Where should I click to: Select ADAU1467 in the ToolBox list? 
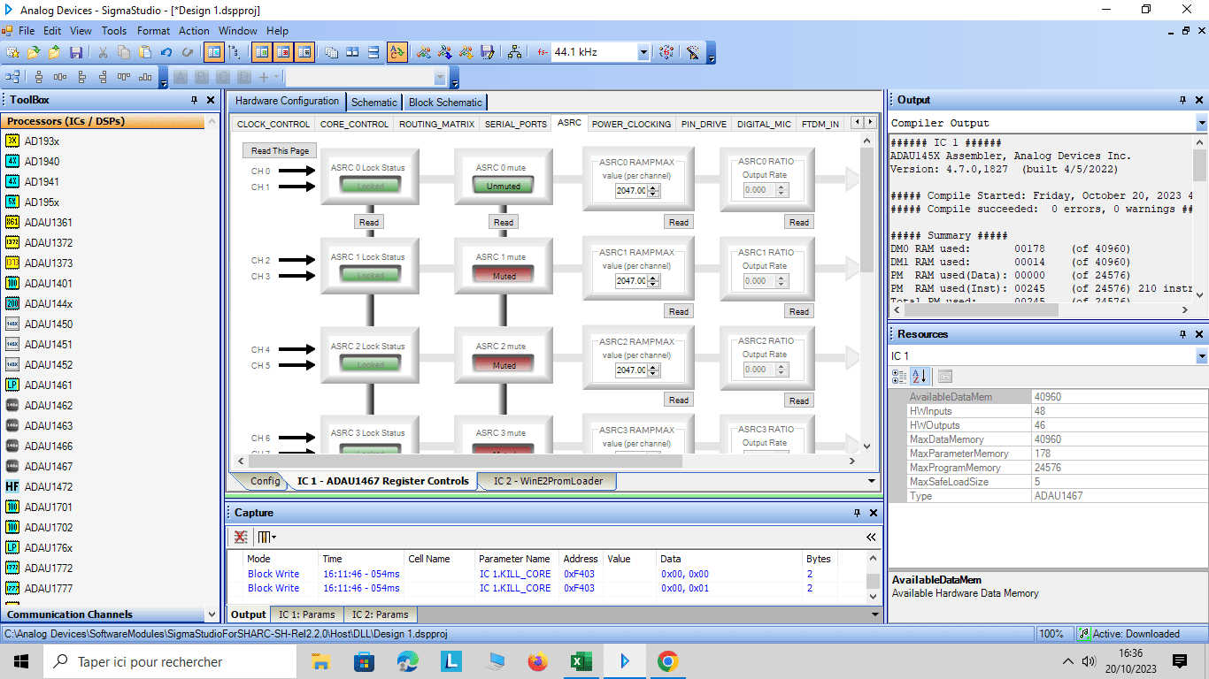[x=49, y=466]
